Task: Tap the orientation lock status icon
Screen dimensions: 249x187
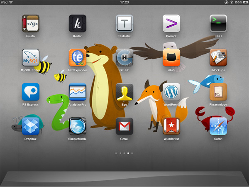Action: pyautogui.click(x=226, y=2)
